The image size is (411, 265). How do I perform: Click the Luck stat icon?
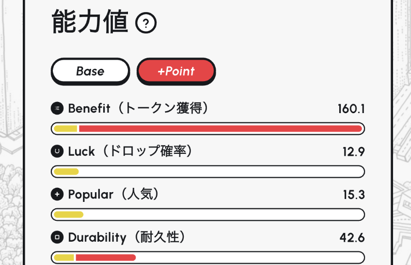pyautogui.click(x=57, y=151)
